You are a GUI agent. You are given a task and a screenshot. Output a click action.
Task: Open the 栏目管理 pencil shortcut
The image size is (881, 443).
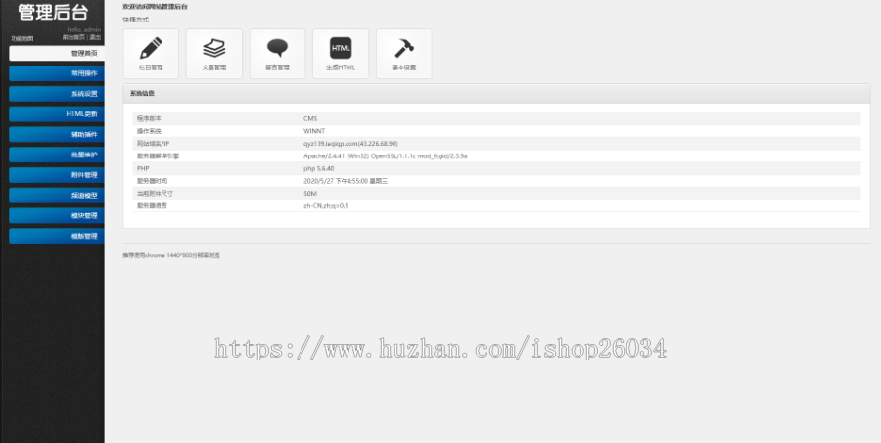(151, 54)
